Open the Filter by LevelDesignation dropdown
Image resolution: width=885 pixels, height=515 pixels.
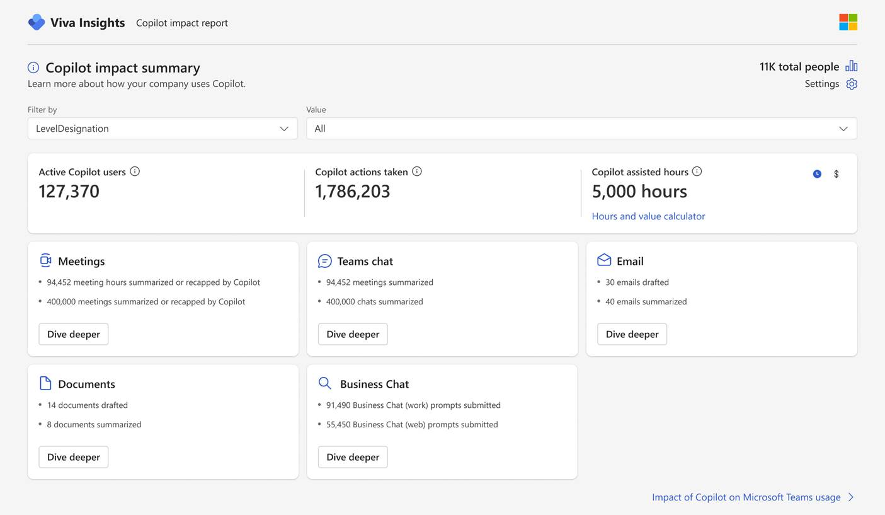(x=163, y=129)
